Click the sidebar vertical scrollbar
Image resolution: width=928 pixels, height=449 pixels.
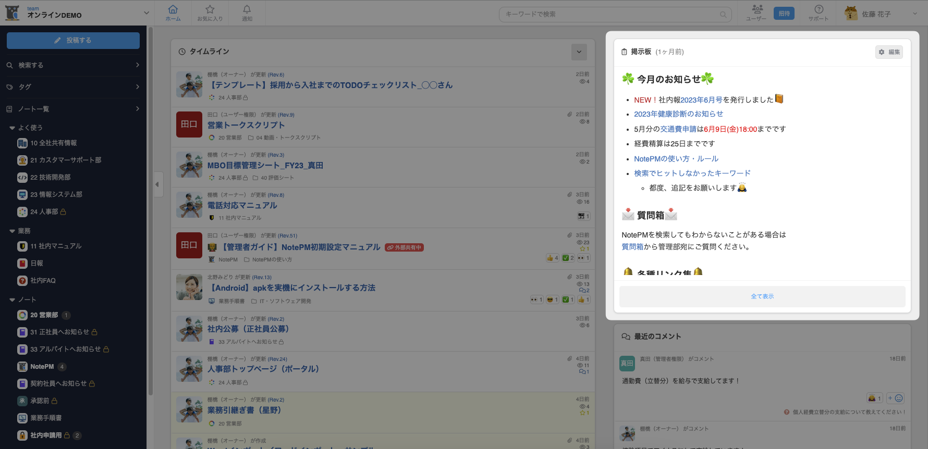tap(151, 208)
